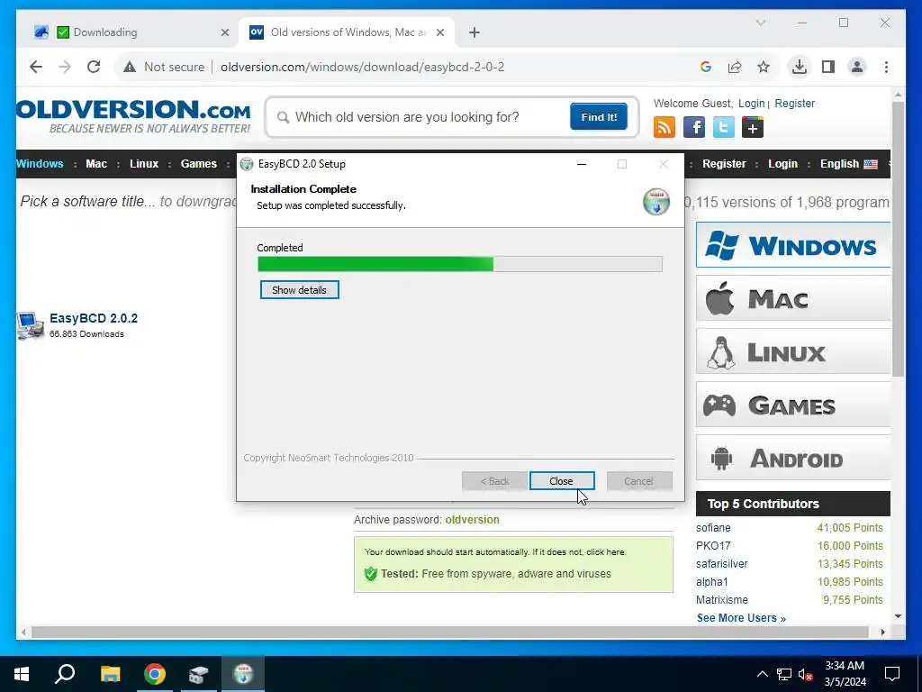The height and width of the screenshot is (692, 922).
Task: Open the Linux category banner
Action: click(x=792, y=351)
